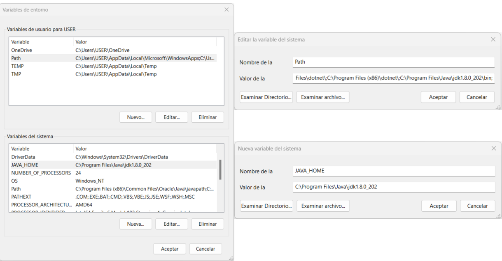Select the TEMP user variable row
The image size is (502, 261).
pyautogui.click(x=112, y=66)
